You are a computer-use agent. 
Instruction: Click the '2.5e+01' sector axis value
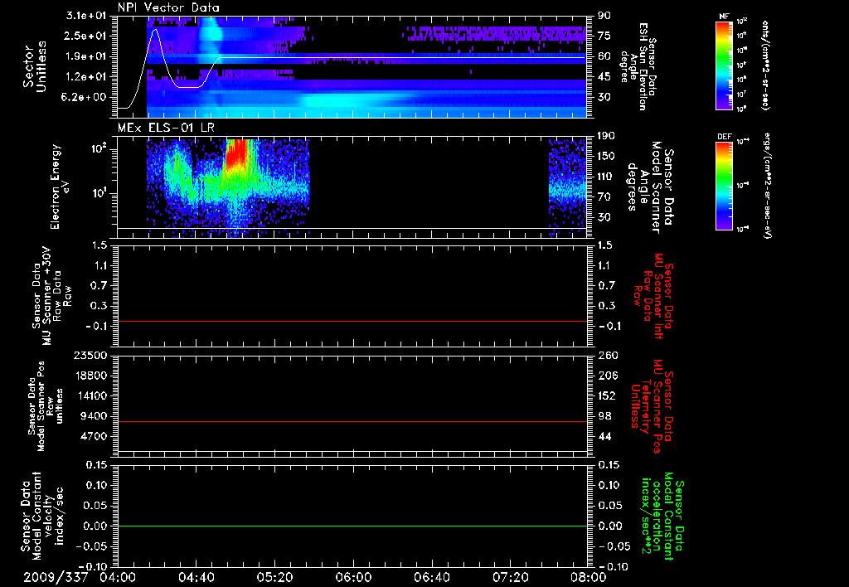[86, 36]
